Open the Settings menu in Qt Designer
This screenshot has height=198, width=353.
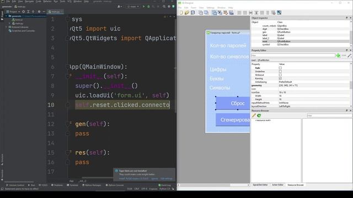(210, 8)
